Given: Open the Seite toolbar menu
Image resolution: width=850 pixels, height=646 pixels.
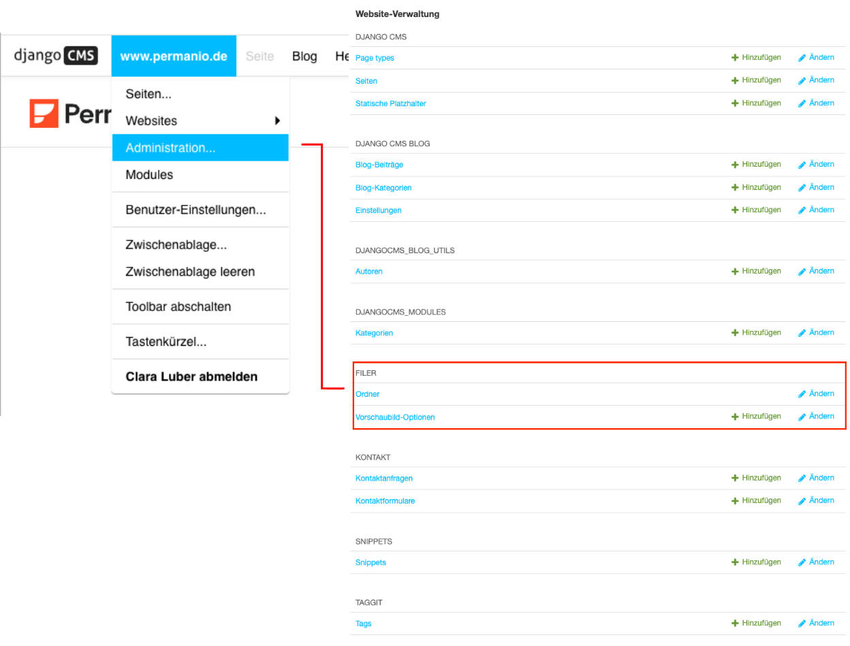Looking at the screenshot, I should click(x=259, y=56).
